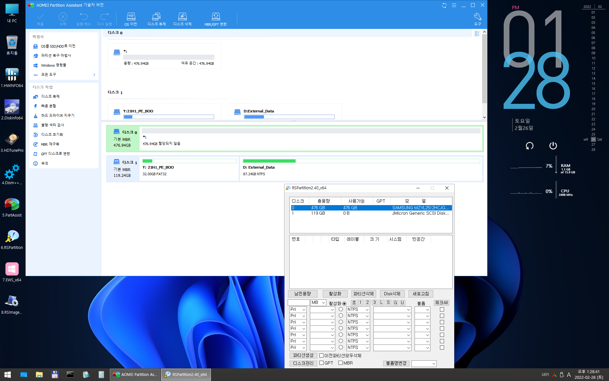This screenshot has height=381, width=609.
Task: Select the bottom-row partition active radio button
Action: click(x=341, y=347)
